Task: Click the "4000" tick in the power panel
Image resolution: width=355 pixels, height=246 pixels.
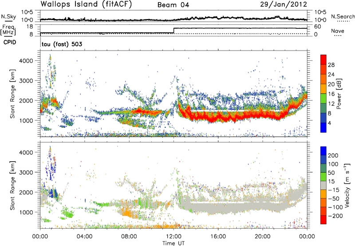Action: click(x=26, y=61)
